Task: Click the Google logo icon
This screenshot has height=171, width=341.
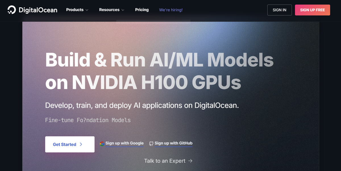Action: [x=102, y=144]
